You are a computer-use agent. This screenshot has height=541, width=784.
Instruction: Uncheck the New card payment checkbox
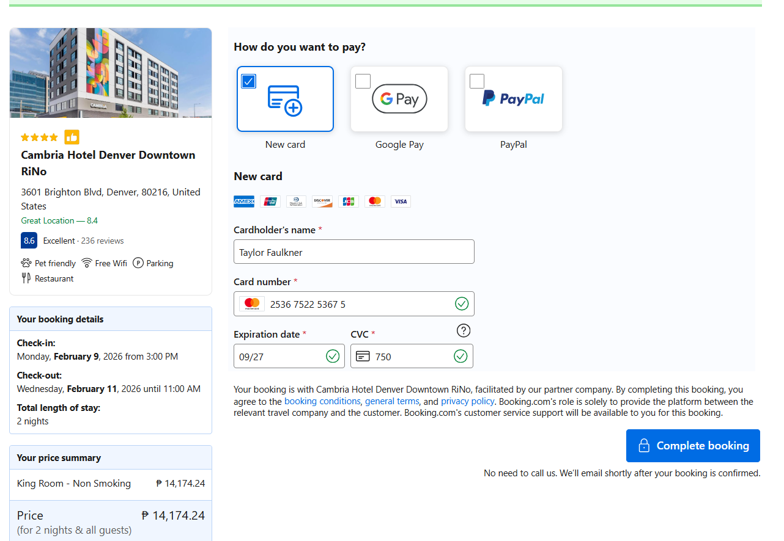[x=248, y=81]
